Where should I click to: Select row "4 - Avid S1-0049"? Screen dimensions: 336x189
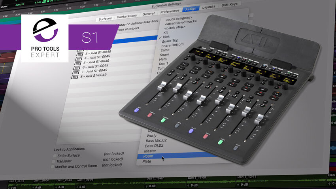[97, 57]
